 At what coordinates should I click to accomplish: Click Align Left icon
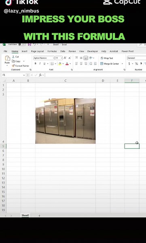76,64
